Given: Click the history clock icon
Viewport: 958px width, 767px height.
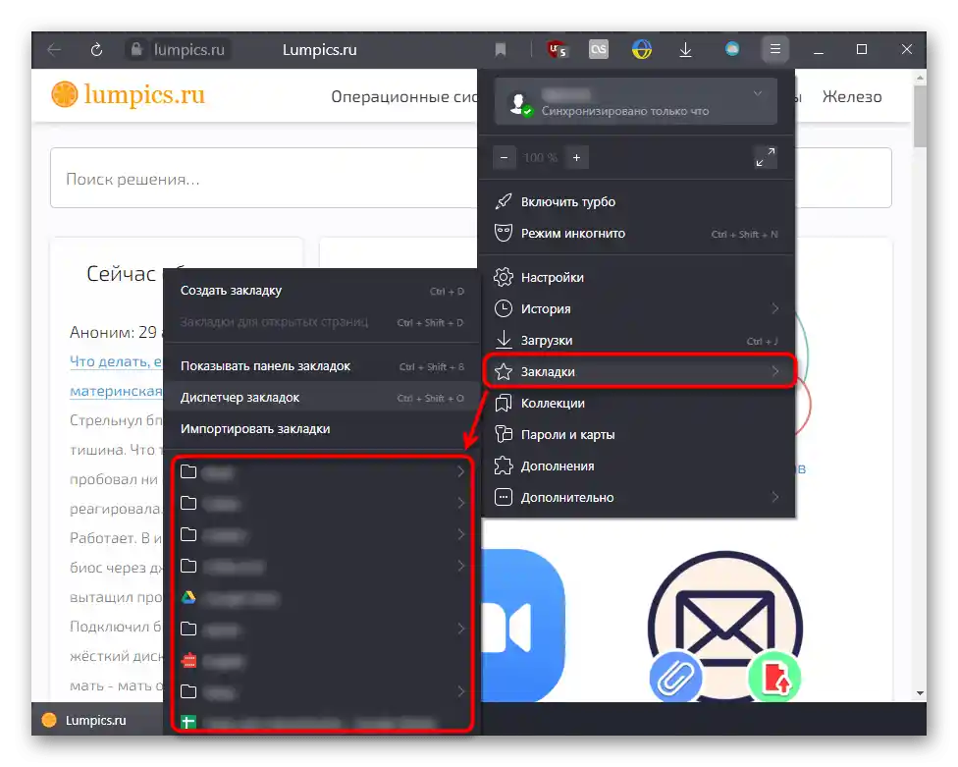Looking at the screenshot, I should [504, 308].
